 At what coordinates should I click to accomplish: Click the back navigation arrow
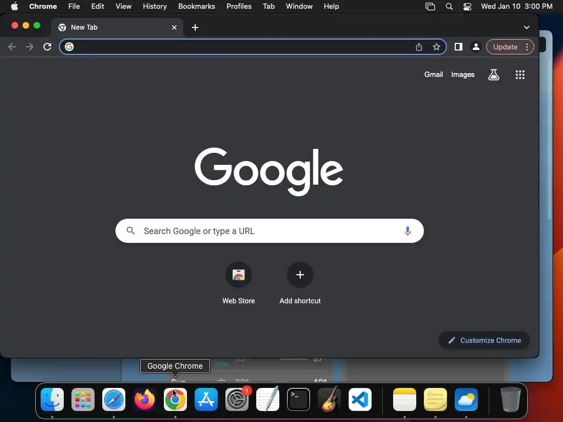[x=12, y=47]
